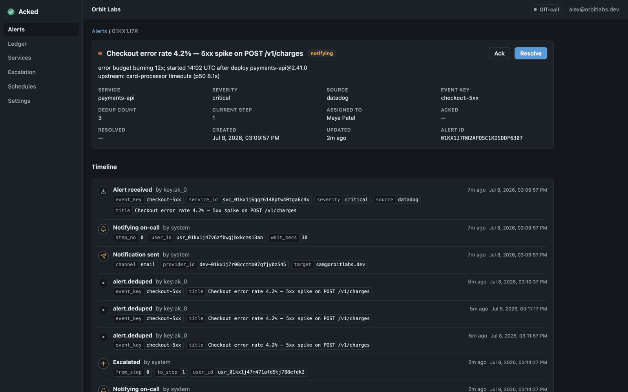Screen dimensions: 628x392
Task: Click the wait_secs 30 tag
Action: 289,238
